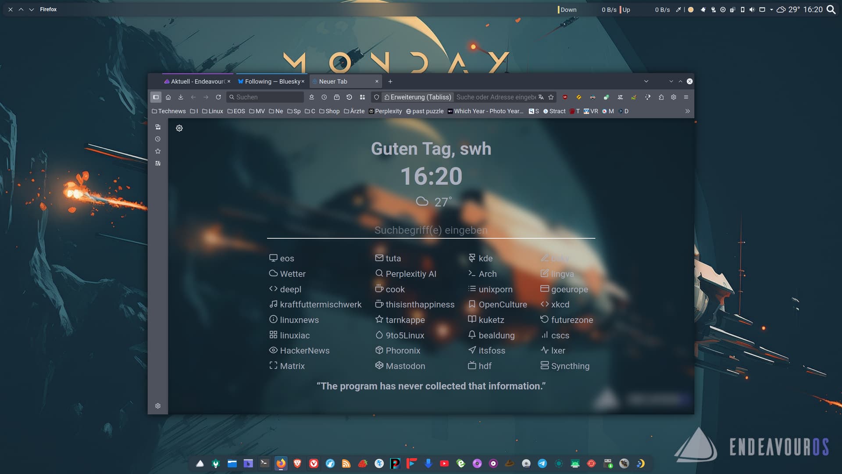Open the HackerNews quick link
Screen dimensions: 842x474
(304, 350)
